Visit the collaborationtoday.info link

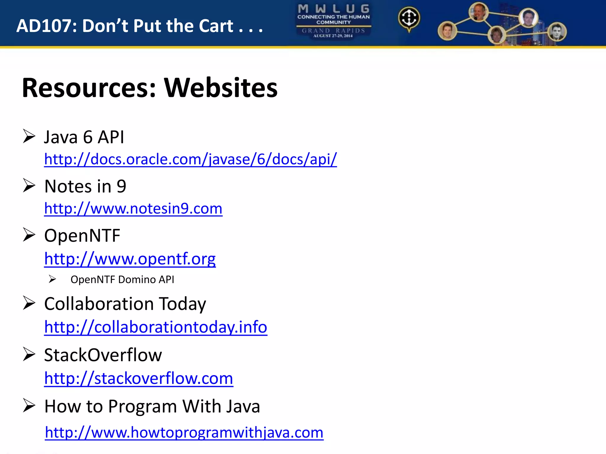tap(156, 327)
